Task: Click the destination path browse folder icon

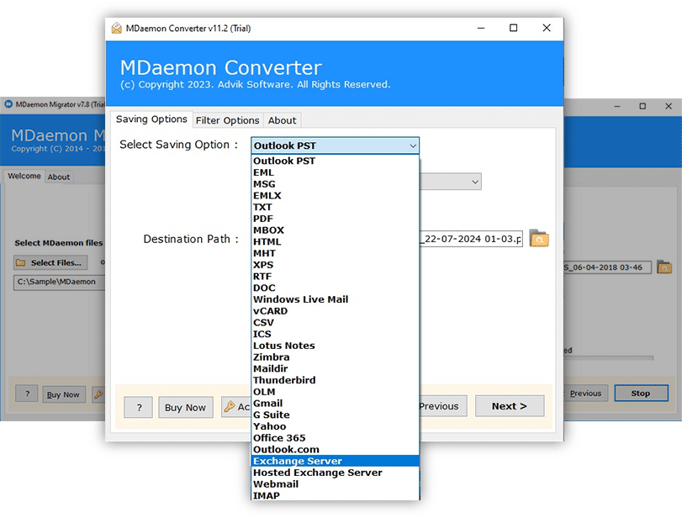Action: click(x=539, y=238)
